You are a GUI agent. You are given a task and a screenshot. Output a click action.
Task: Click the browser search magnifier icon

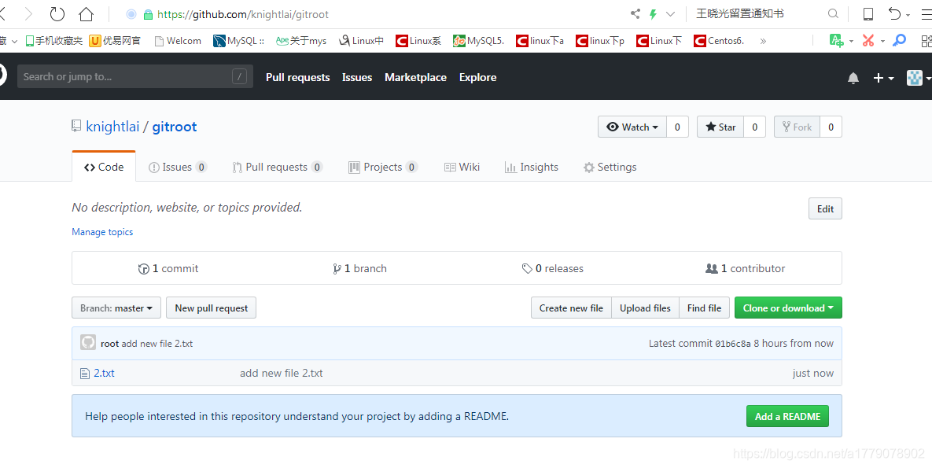[x=834, y=13]
